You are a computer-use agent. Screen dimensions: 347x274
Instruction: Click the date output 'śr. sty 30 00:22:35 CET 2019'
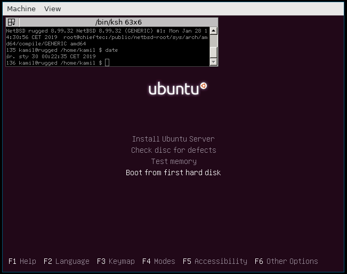click(x=51, y=57)
